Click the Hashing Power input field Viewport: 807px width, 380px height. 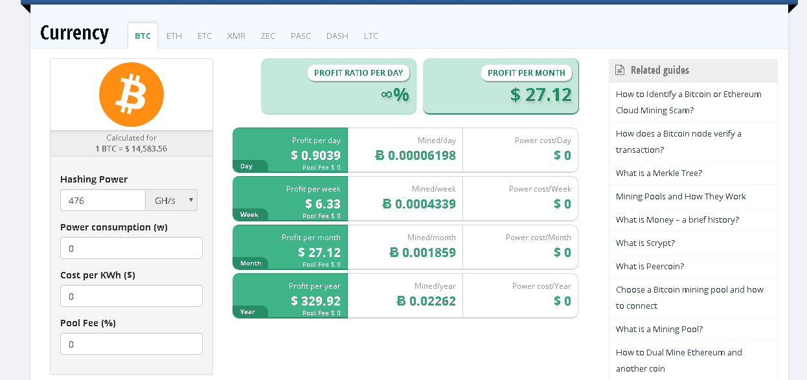(103, 201)
